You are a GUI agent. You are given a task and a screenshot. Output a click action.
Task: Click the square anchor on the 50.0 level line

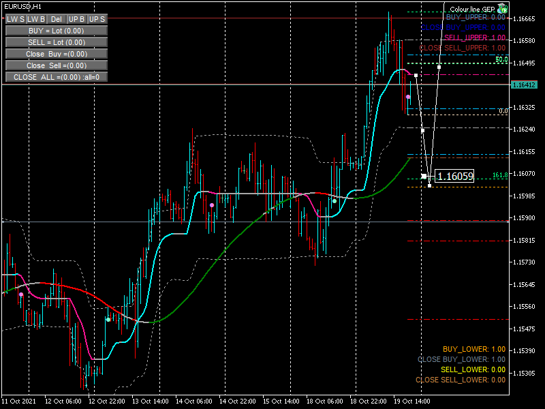(439, 67)
